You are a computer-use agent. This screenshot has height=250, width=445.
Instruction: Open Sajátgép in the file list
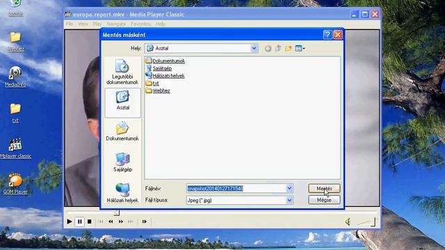pos(159,68)
